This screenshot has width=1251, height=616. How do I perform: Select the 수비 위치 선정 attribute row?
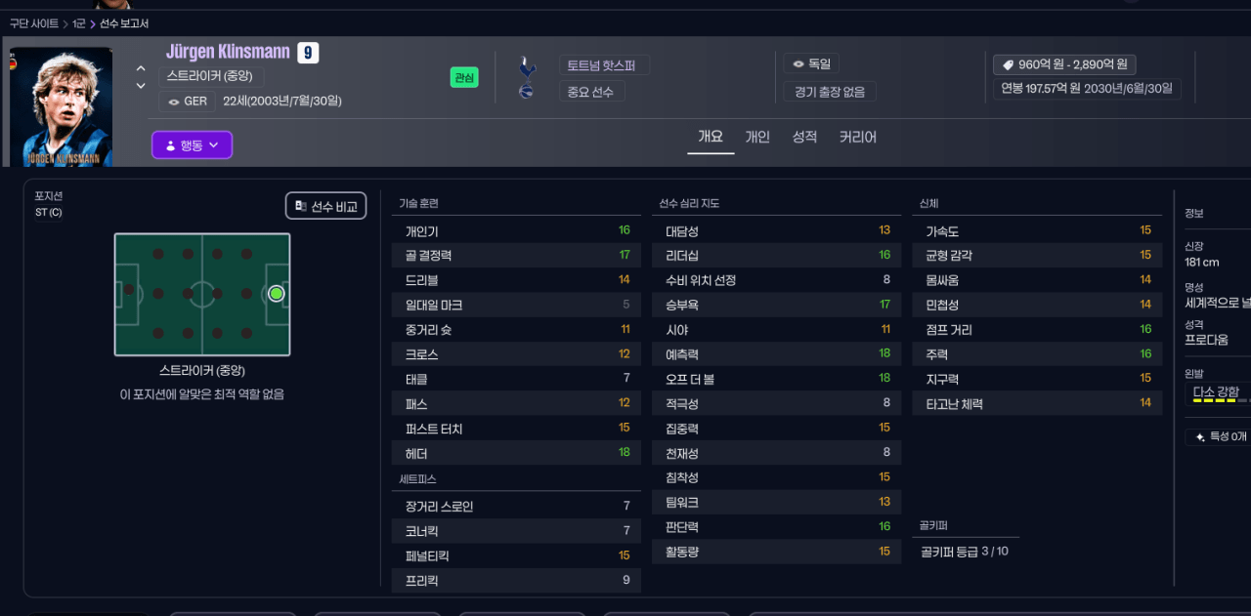click(776, 280)
